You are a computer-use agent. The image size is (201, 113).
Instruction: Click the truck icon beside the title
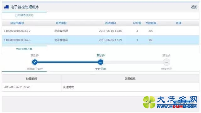6,7
